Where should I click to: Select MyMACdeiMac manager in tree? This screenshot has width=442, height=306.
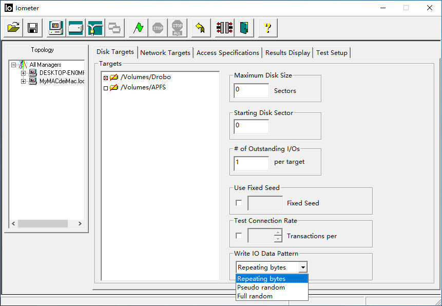[62, 81]
